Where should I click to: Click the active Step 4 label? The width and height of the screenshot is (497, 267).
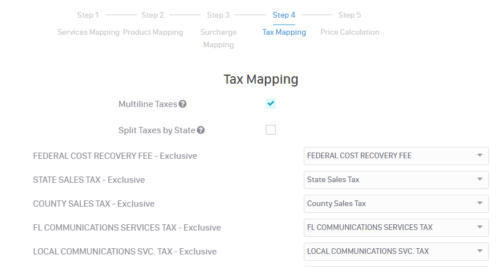(284, 15)
